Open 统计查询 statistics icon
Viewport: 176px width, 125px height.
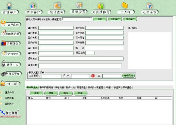point(57,6)
